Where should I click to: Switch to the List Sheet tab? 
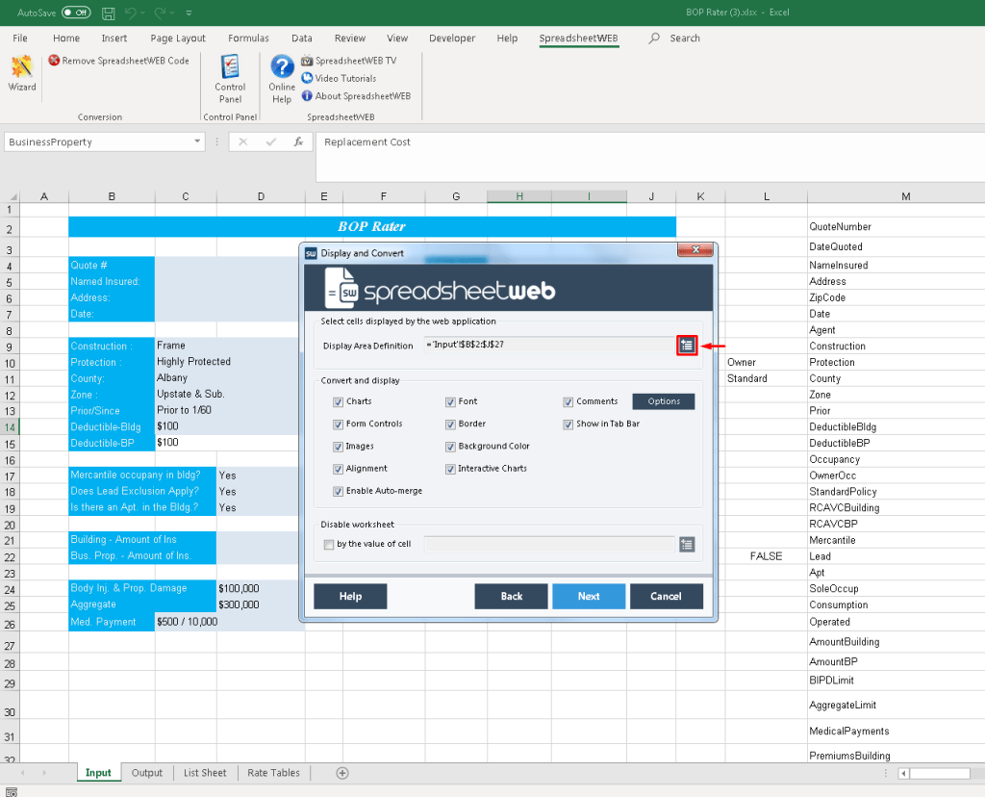pyautogui.click(x=205, y=773)
